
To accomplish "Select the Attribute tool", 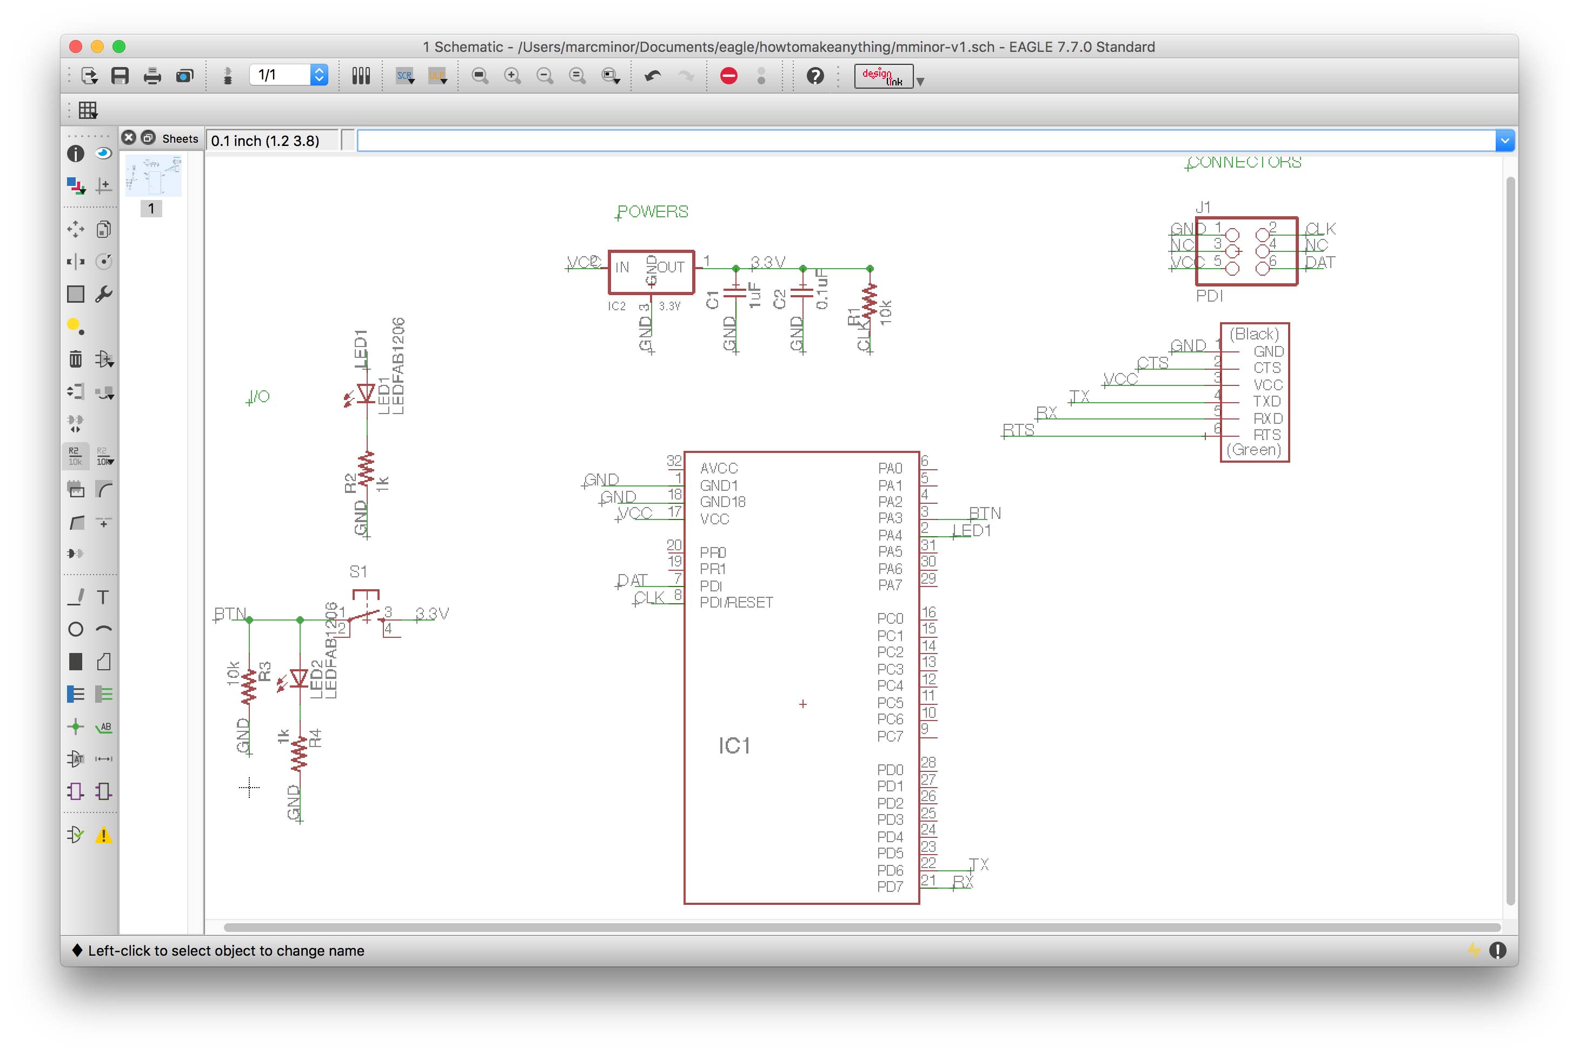I will (75, 759).
